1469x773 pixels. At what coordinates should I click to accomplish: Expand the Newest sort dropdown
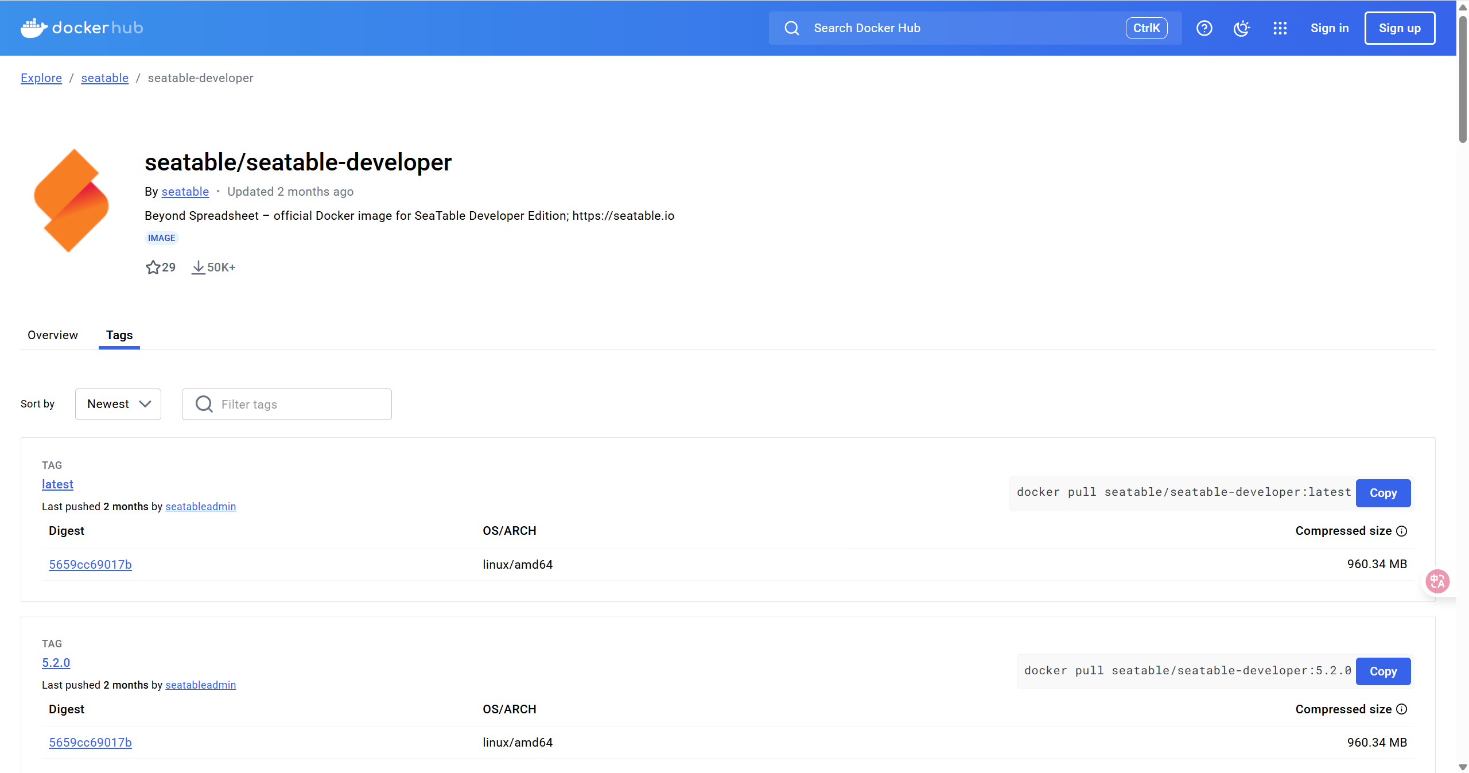tap(118, 404)
